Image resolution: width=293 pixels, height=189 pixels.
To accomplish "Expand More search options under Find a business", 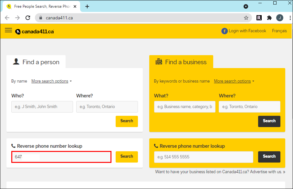I will click(234, 81).
